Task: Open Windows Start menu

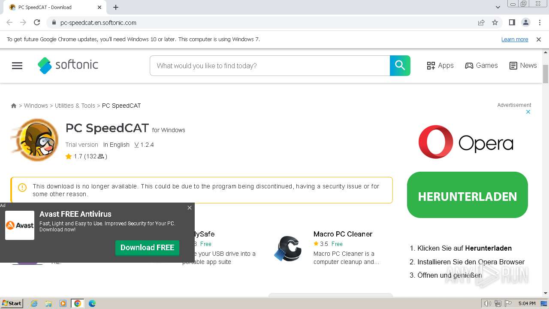Action: (12, 303)
